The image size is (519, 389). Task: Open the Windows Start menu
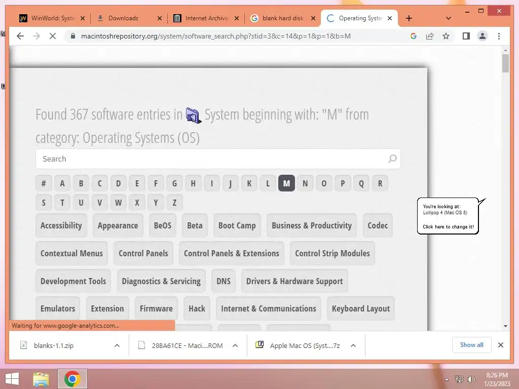(x=12, y=379)
